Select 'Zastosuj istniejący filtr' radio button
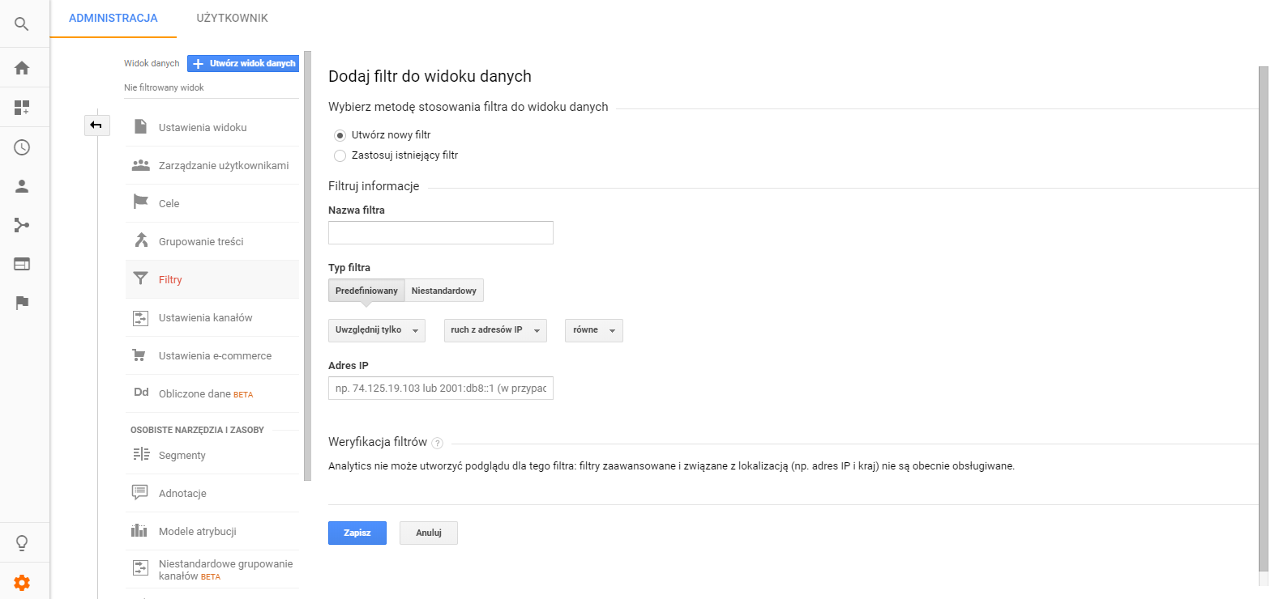This screenshot has height=599, width=1279. pos(340,155)
